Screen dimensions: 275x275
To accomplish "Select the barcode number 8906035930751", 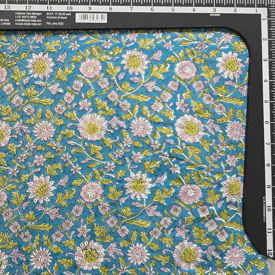I will tap(91, 22).
